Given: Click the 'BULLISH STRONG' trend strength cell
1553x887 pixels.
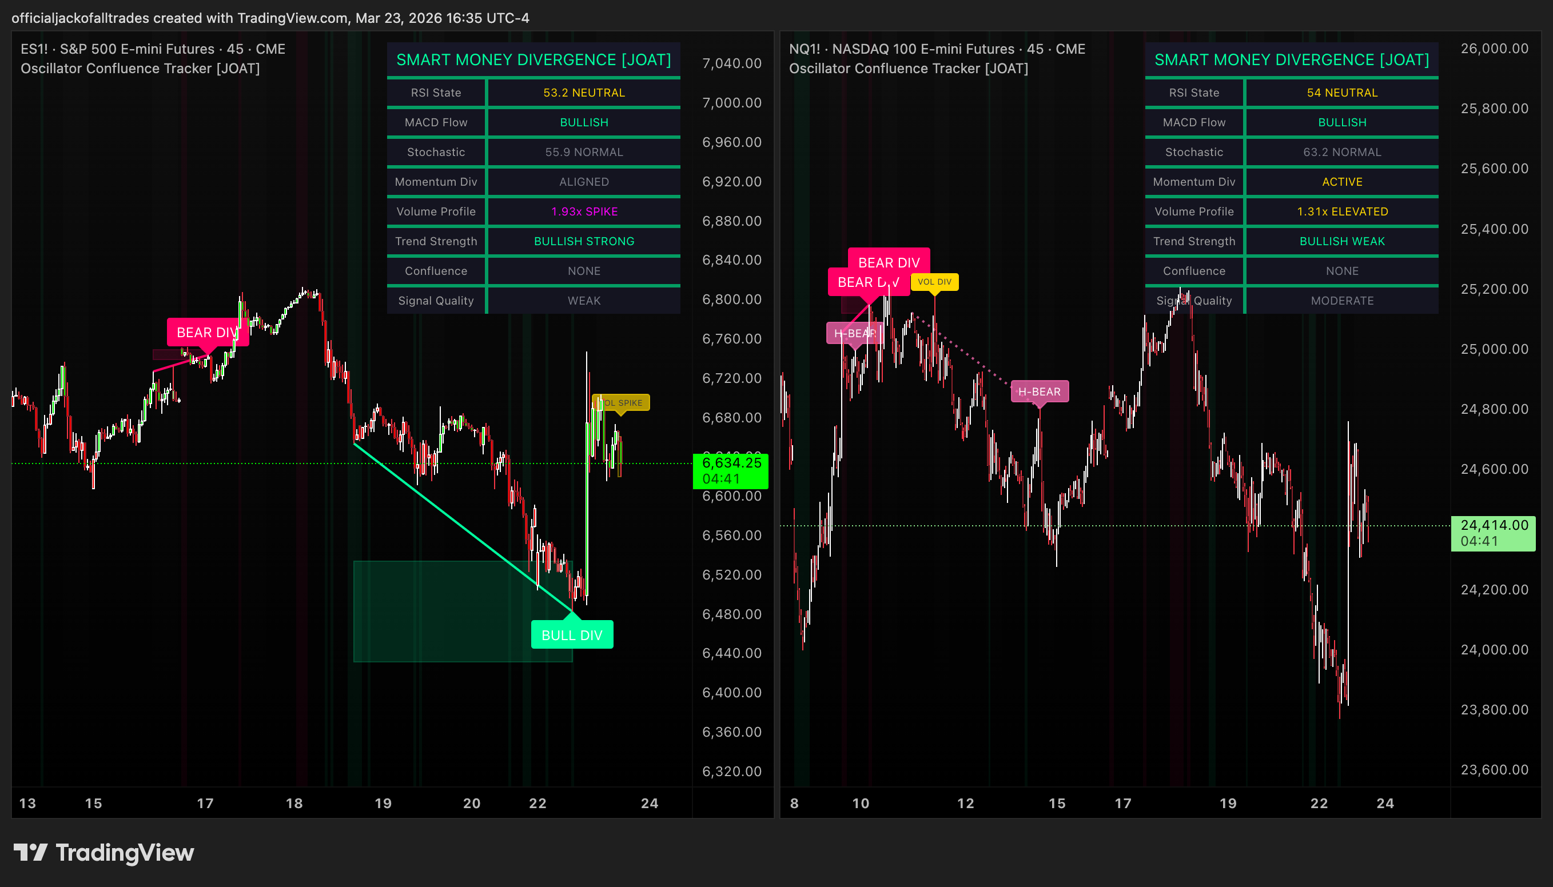Looking at the screenshot, I should pos(584,241).
